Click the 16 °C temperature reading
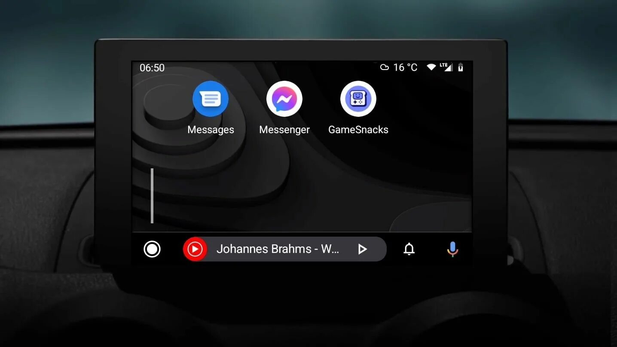The width and height of the screenshot is (617, 347). (x=405, y=67)
